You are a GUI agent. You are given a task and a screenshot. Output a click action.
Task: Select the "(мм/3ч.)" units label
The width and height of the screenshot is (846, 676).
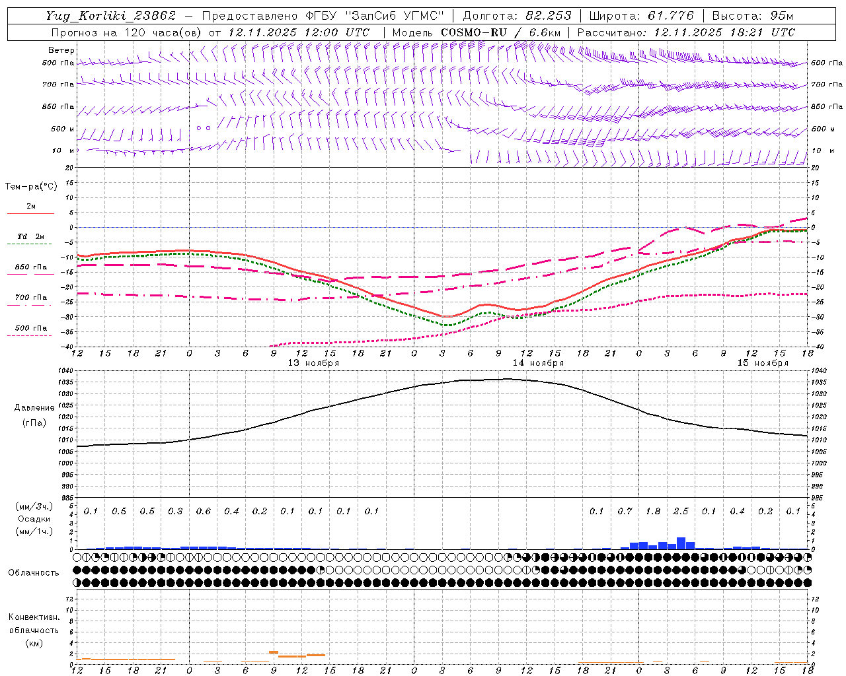[34, 507]
